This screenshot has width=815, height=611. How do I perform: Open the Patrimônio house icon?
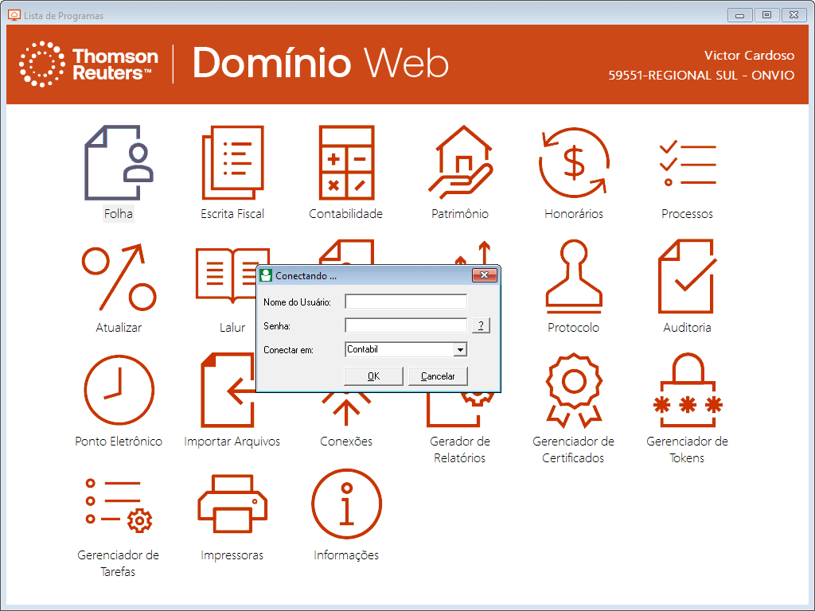[460, 163]
